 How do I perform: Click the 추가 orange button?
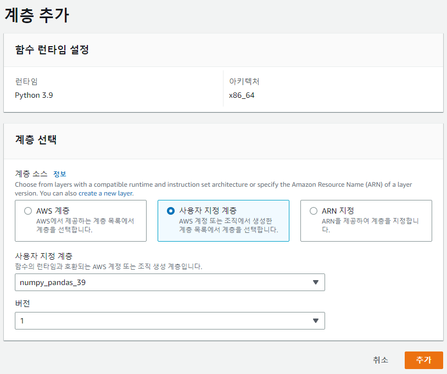point(423,360)
